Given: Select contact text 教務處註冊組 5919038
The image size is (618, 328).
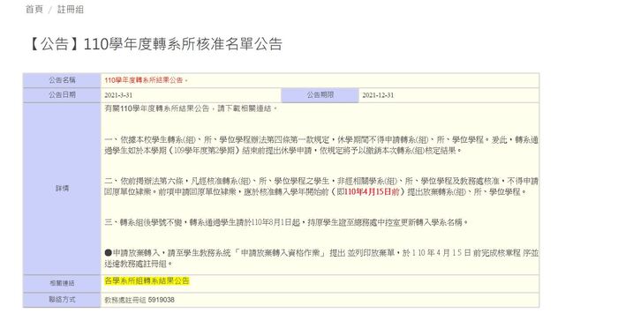Looking at the screenshot, I should coord(139,300).
